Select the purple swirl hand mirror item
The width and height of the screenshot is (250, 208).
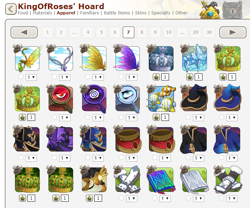94,99
